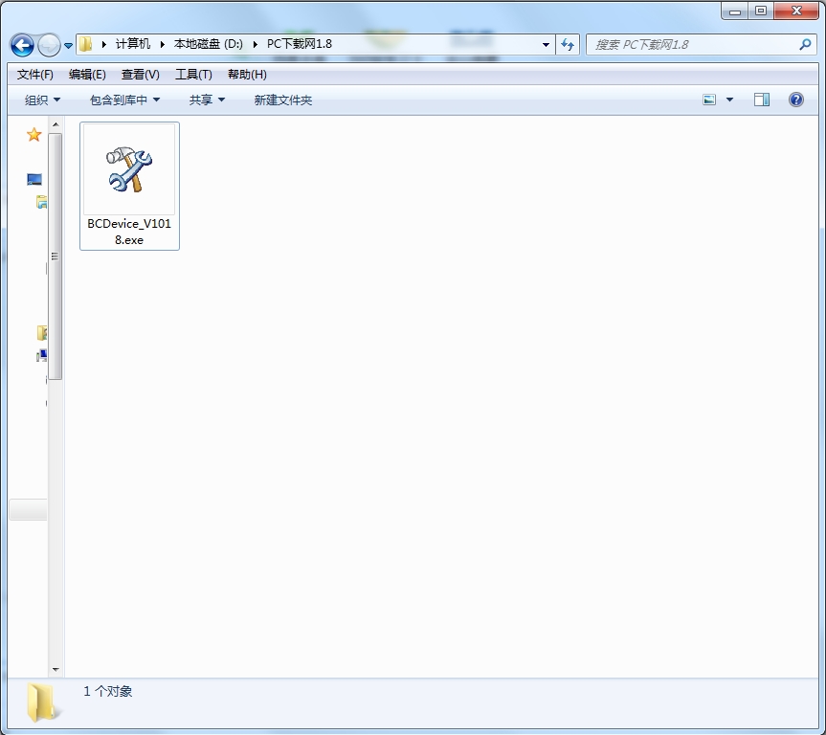Image resolution: width=826 pixels, height=735 pixels.
Task: Open the 组织 dropdown
Action: [43, 100]
